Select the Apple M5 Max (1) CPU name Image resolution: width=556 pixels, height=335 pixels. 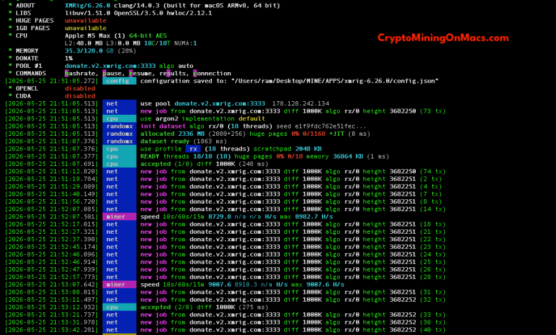click(95, 35)
